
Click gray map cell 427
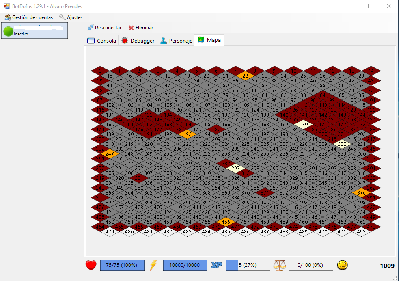pyautogui.click(x=226, y=212)
